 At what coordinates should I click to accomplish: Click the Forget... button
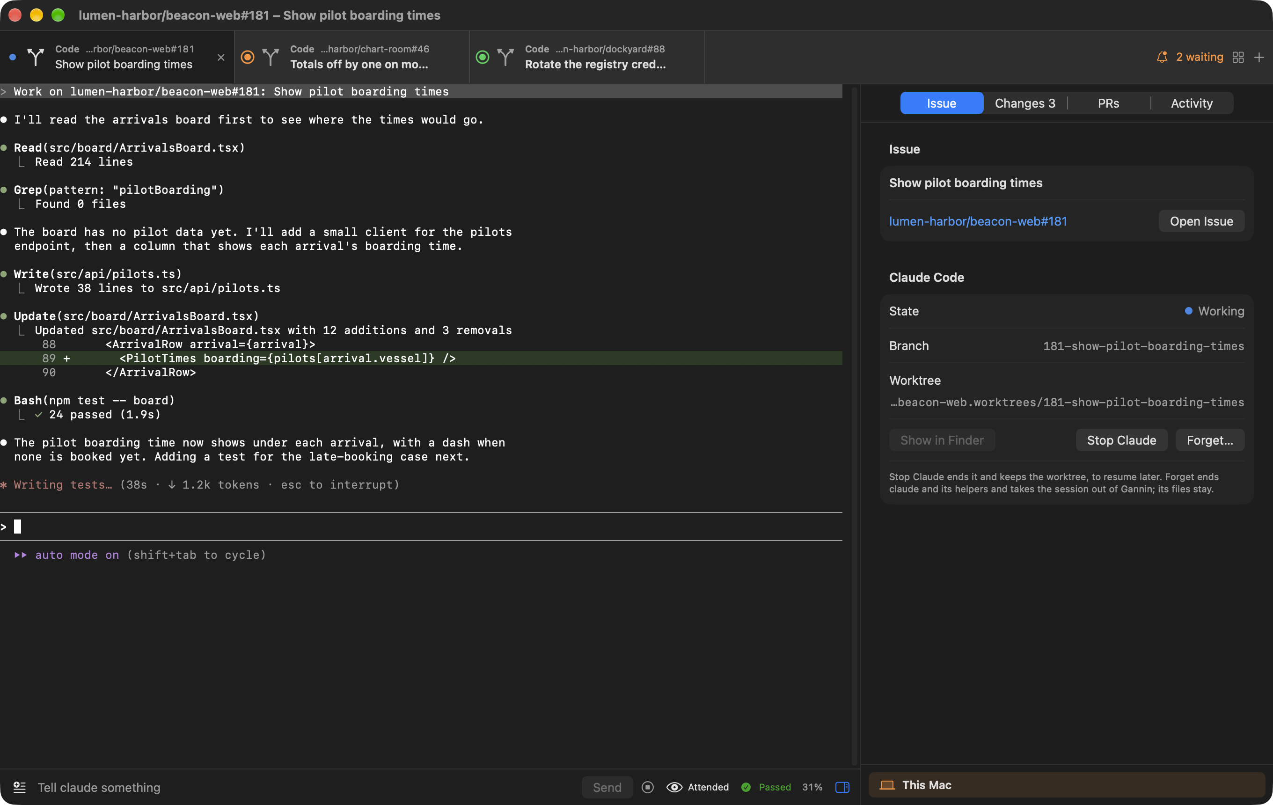tap(1209, 440)
